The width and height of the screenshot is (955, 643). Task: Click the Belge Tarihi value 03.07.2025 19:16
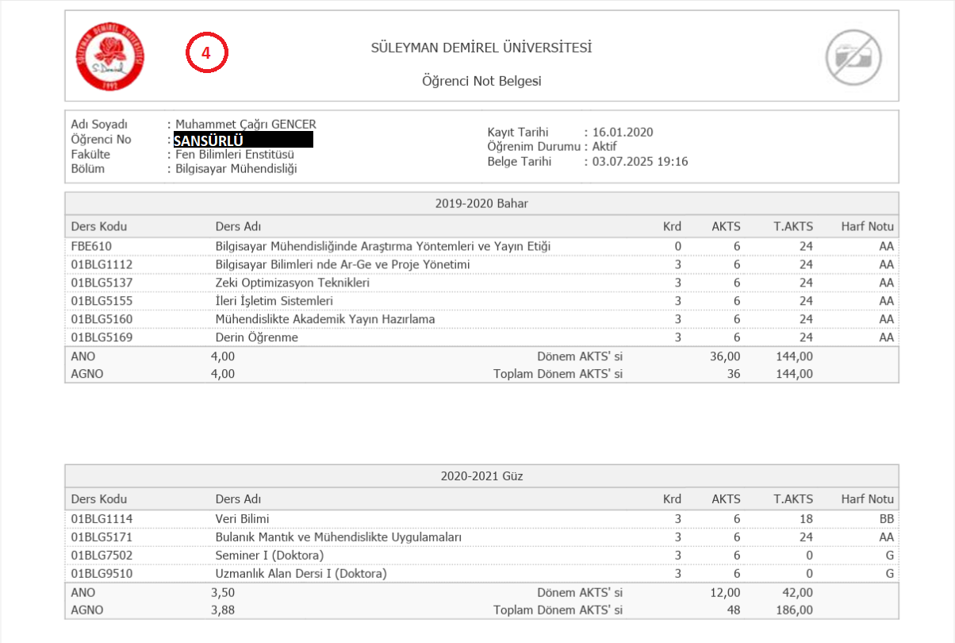click(640, 161)
